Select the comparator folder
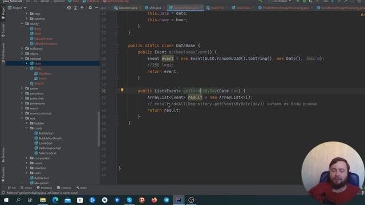Viewport: 365px width, 205px height. (39, 158)
